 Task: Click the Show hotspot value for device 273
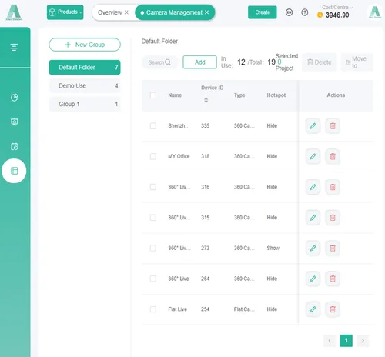coord(273,248)
